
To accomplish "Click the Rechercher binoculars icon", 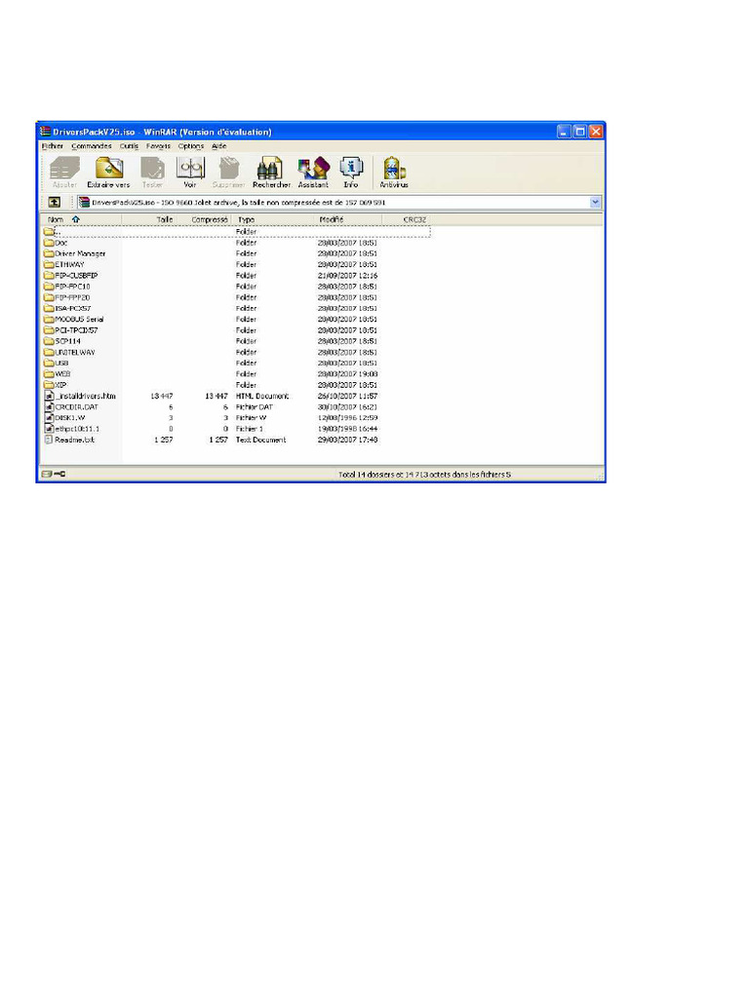I will point(270,169).
